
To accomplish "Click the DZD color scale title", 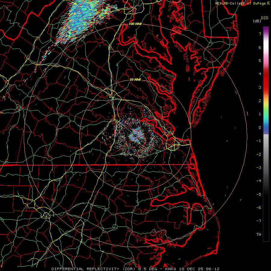I will [265, 18].
